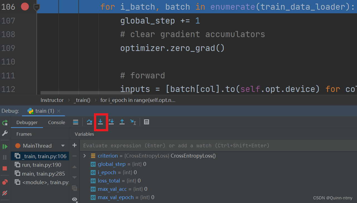The width and height of the screenshot is (357, 203).
Task: Stop the debug session
Action: 5,168
